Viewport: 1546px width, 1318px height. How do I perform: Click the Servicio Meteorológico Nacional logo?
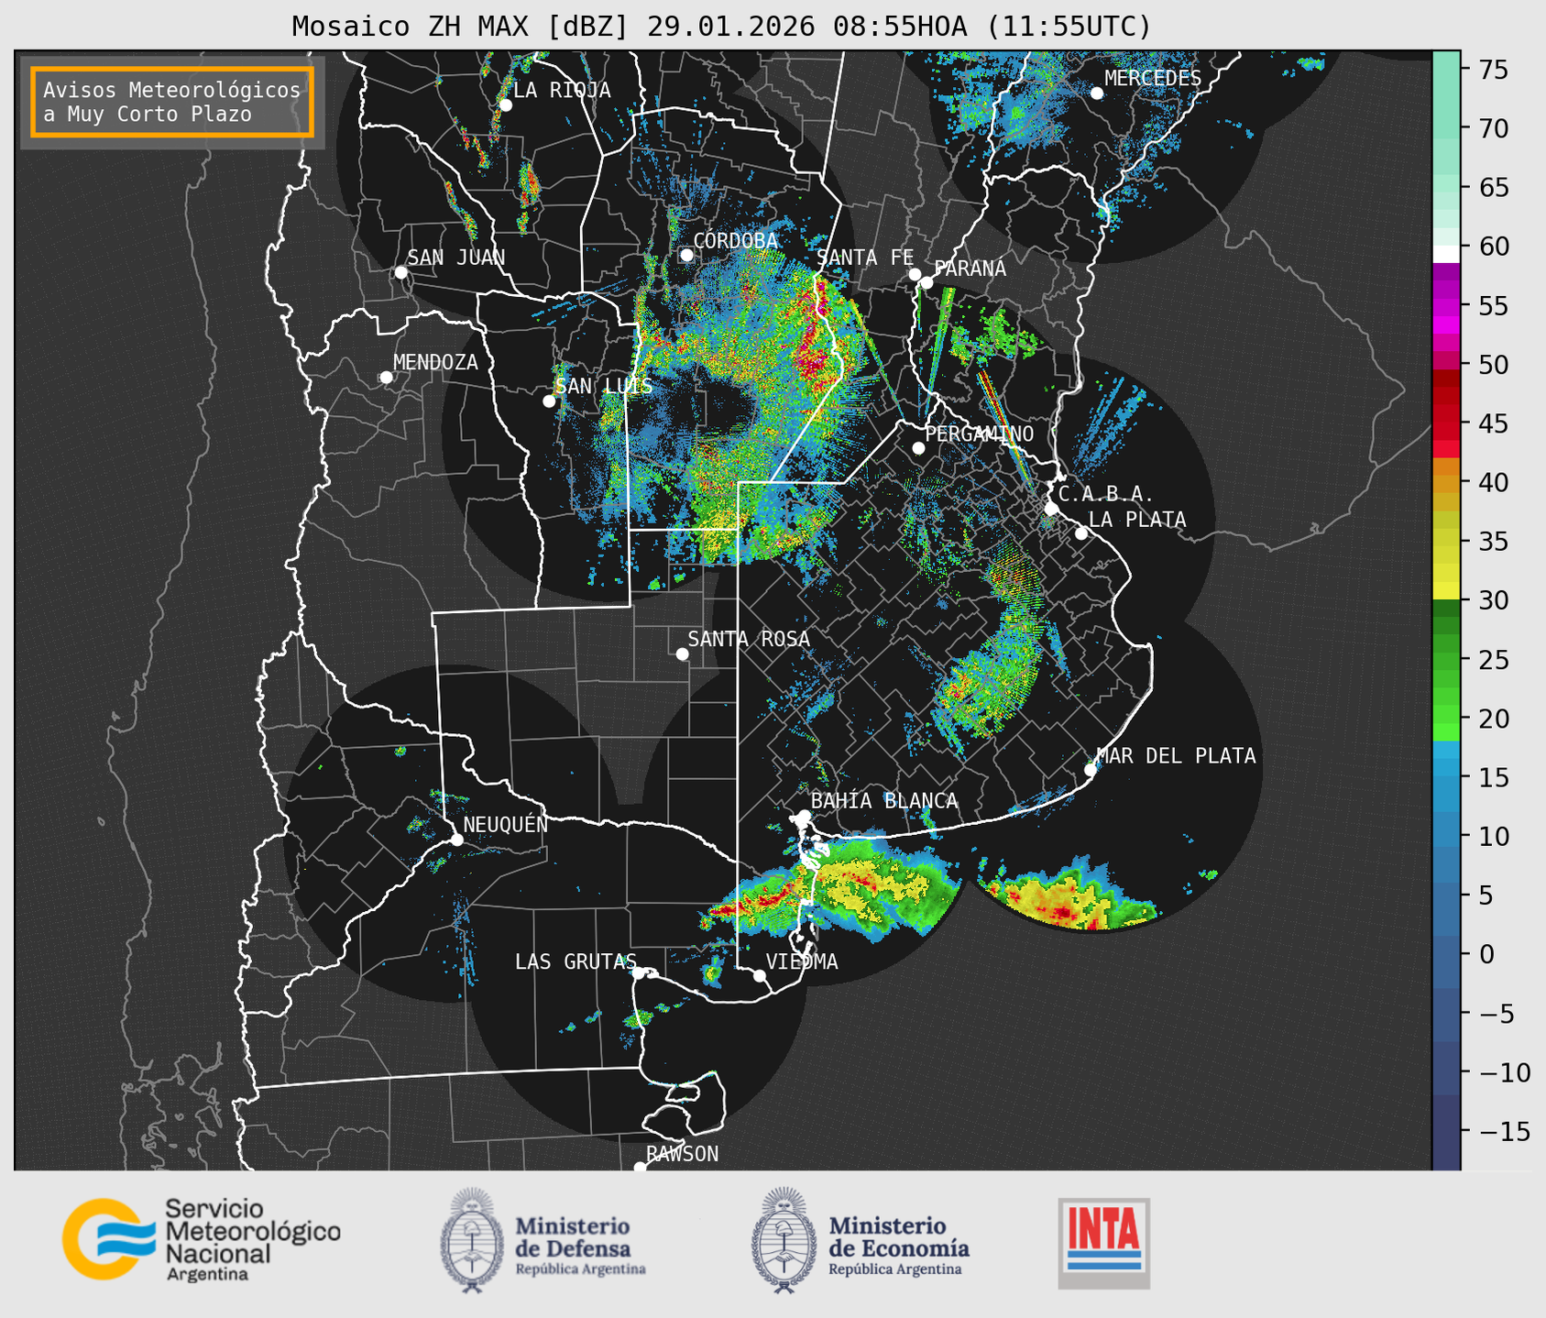201,1239
